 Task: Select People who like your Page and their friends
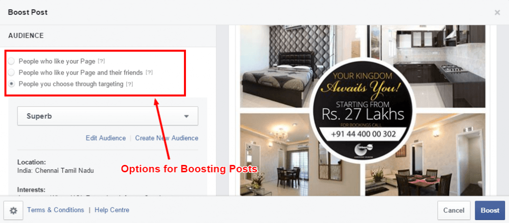coord(11,73)
